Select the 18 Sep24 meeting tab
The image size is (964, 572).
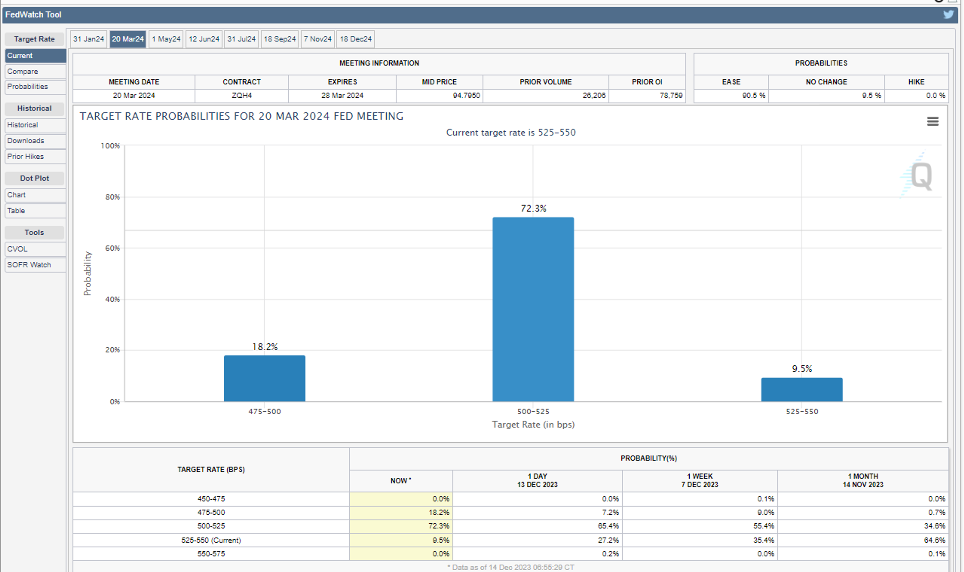coord(279,39)
